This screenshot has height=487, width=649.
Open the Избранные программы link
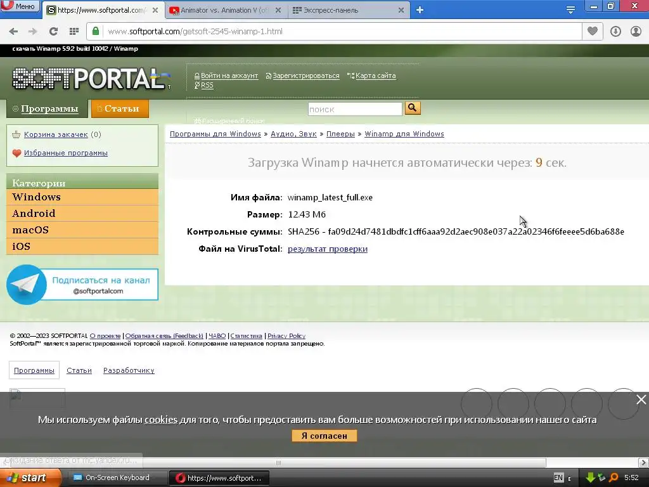click(x=66, y=153)
